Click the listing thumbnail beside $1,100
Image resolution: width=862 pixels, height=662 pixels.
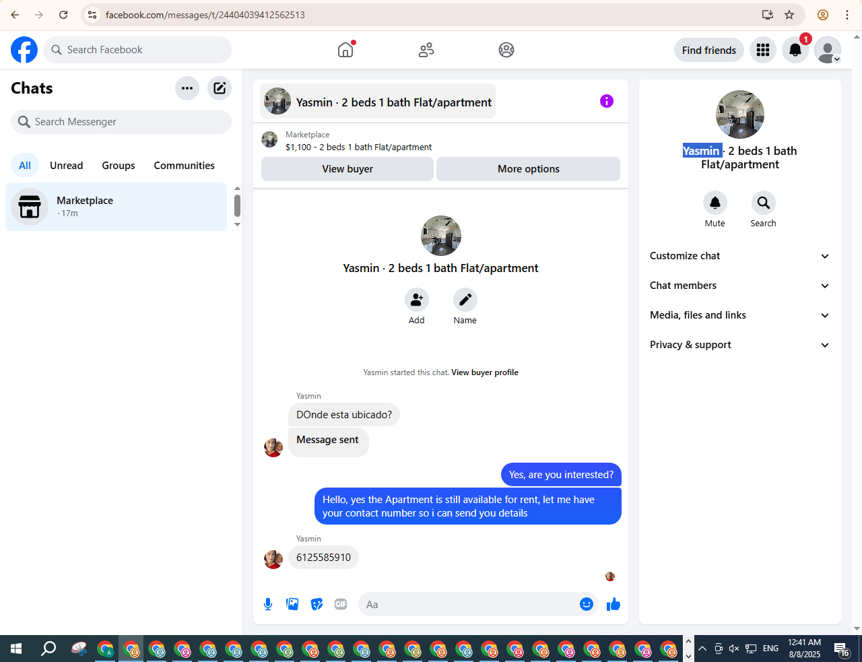tap(269, 139)
